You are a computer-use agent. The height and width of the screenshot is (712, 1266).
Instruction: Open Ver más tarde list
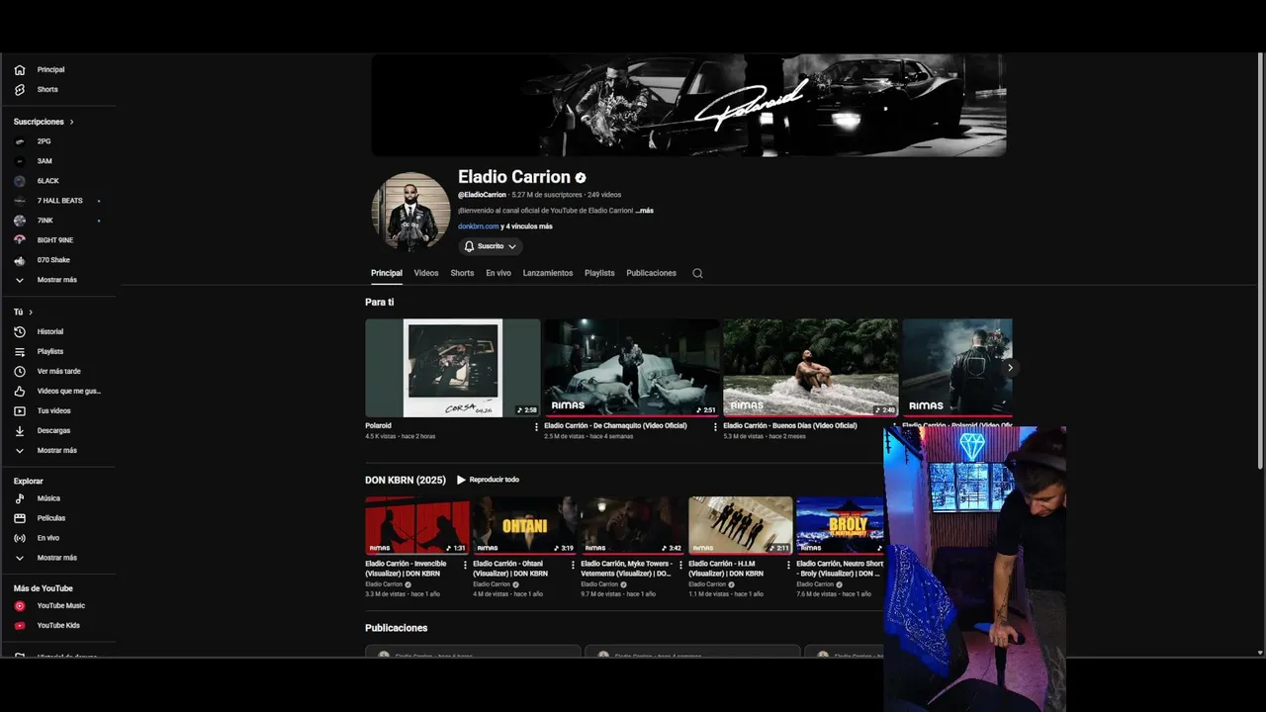pyautogui.click(x=59, y=372)
